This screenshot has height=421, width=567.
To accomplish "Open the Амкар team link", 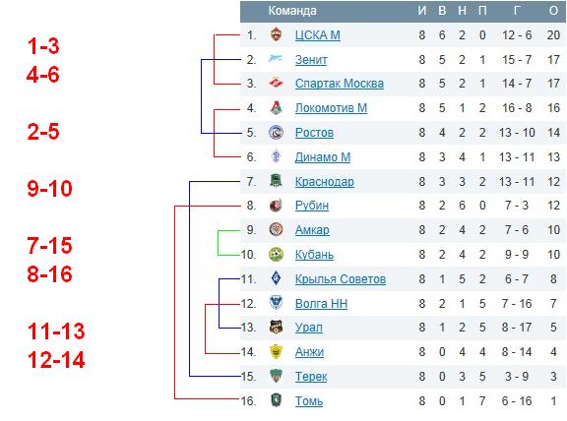I will (x=312, y=230).
